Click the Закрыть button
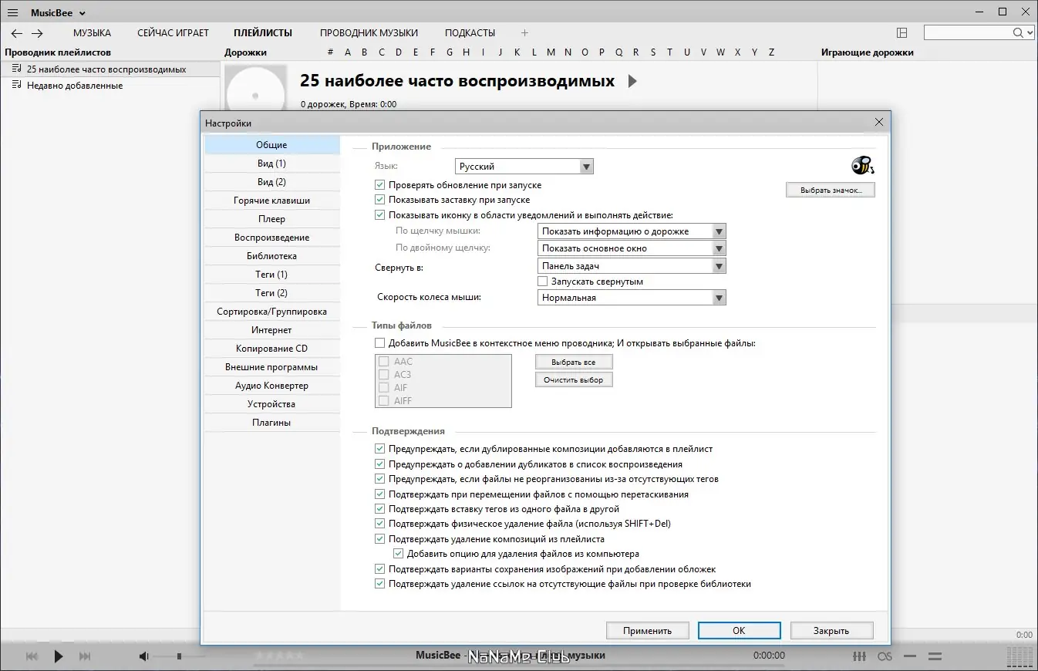The width and height of the screenshot is (1038, 671). (x=831, y=631)
